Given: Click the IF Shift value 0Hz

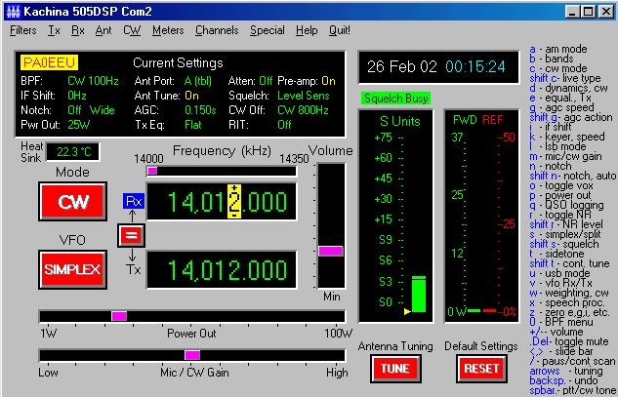Looking at the screenshot, I should (77, 96).
